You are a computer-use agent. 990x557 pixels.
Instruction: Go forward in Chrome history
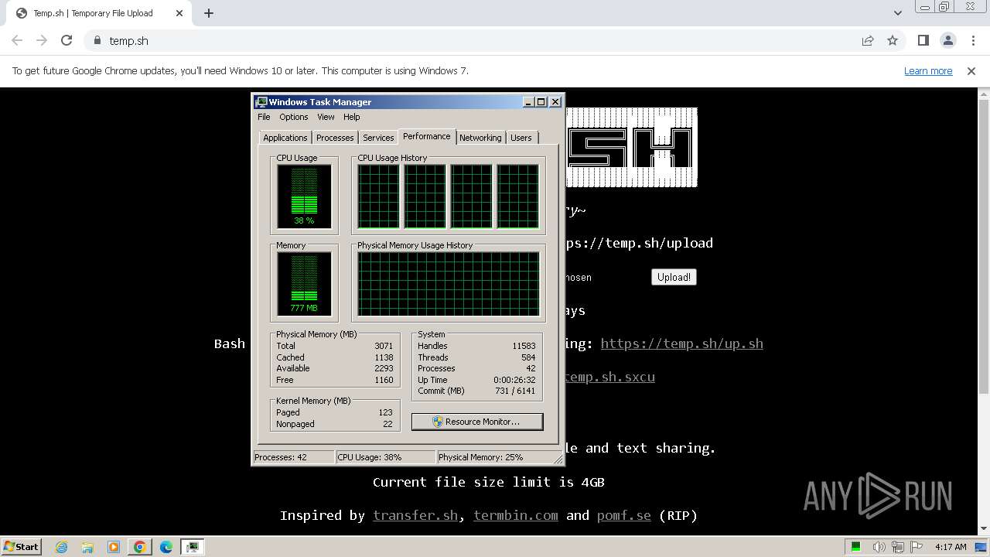tap(42, 40)
